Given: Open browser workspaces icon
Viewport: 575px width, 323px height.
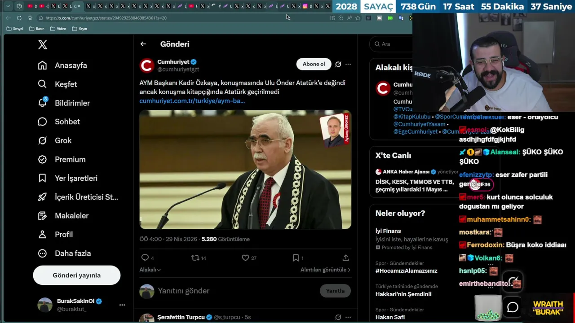Looking at the screenshot, I should click(19, 6).
